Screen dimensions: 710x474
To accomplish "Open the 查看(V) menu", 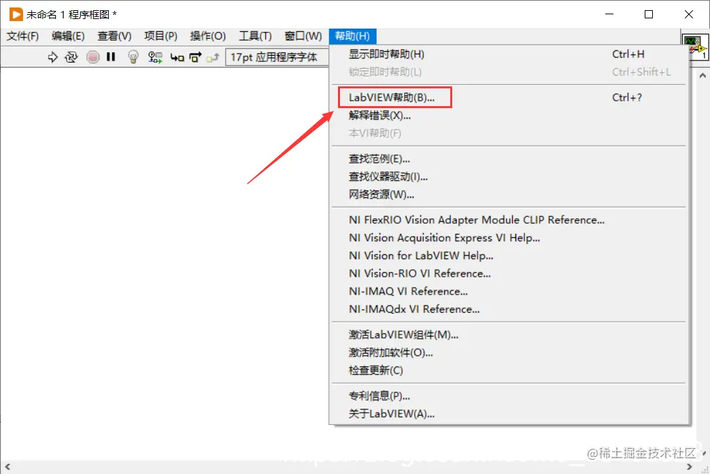I will pos(114,36).
